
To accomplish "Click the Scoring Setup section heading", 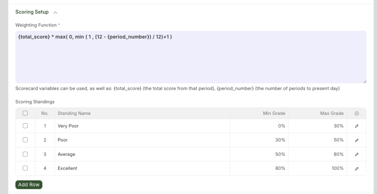I will tap(32, 12).
